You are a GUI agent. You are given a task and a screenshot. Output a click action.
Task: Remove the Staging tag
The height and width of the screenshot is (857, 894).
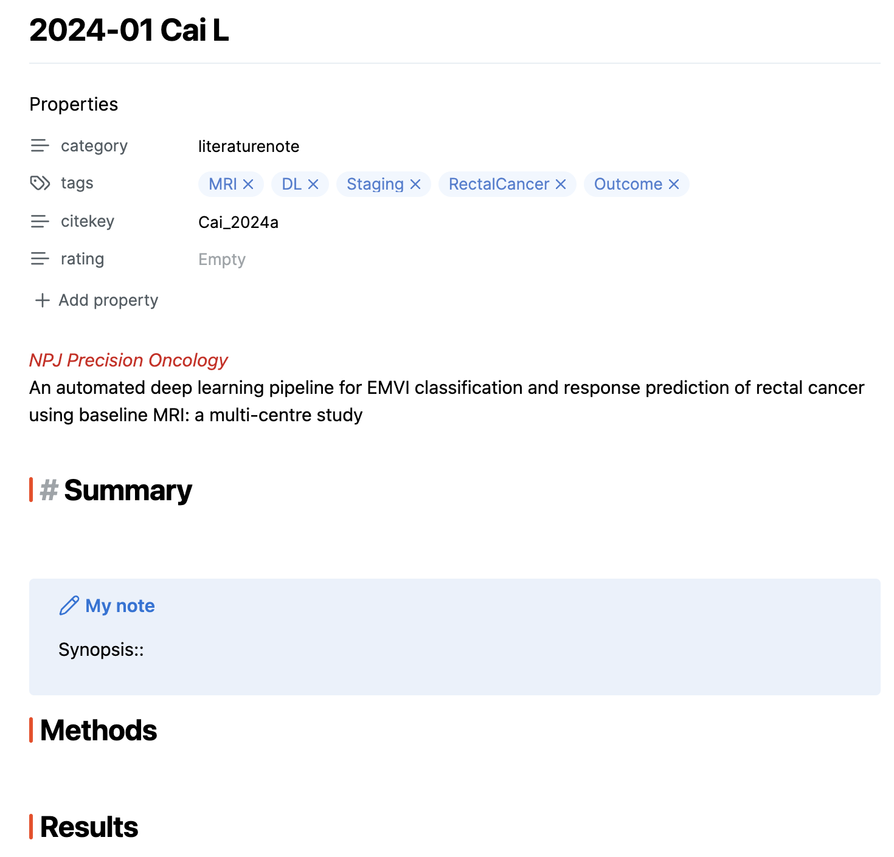pos(415,184)
